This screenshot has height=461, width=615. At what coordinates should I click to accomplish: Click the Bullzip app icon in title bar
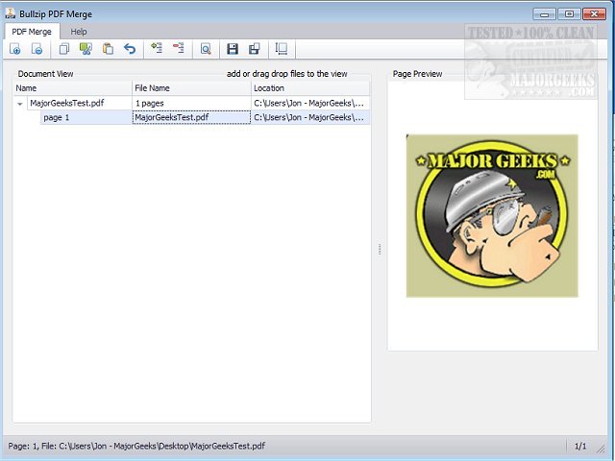tap(11, 13)
